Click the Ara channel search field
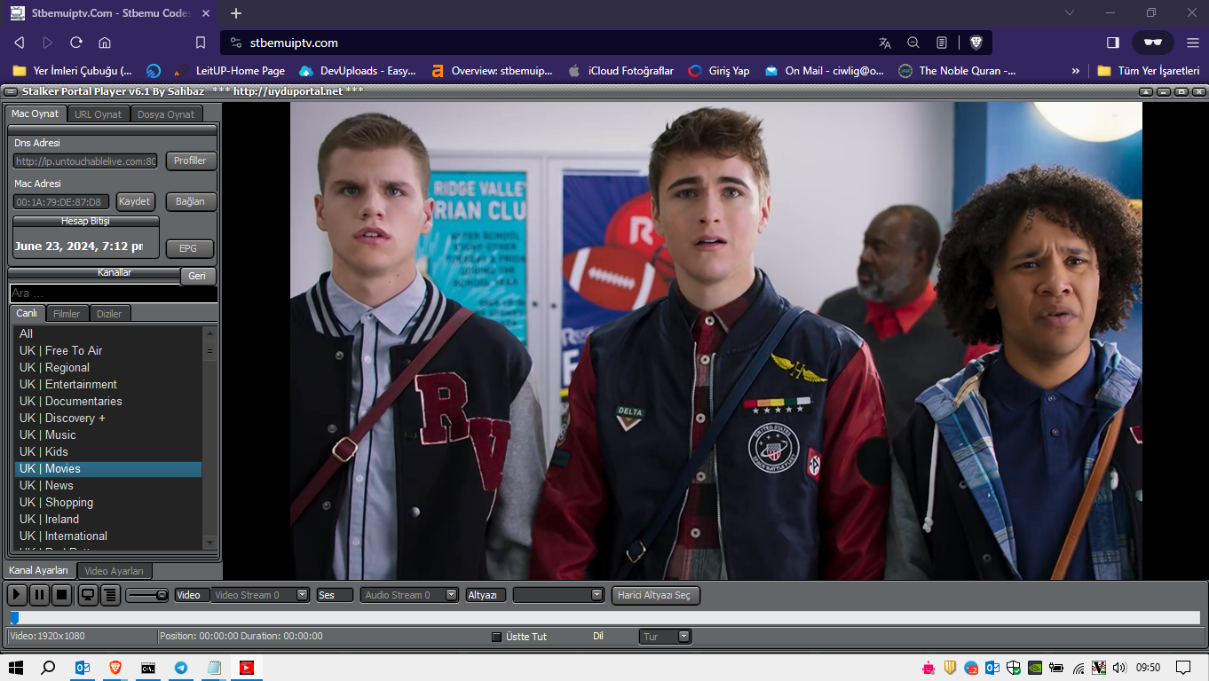The height and width of the screenshot is (681, 1209). [113, 294]
